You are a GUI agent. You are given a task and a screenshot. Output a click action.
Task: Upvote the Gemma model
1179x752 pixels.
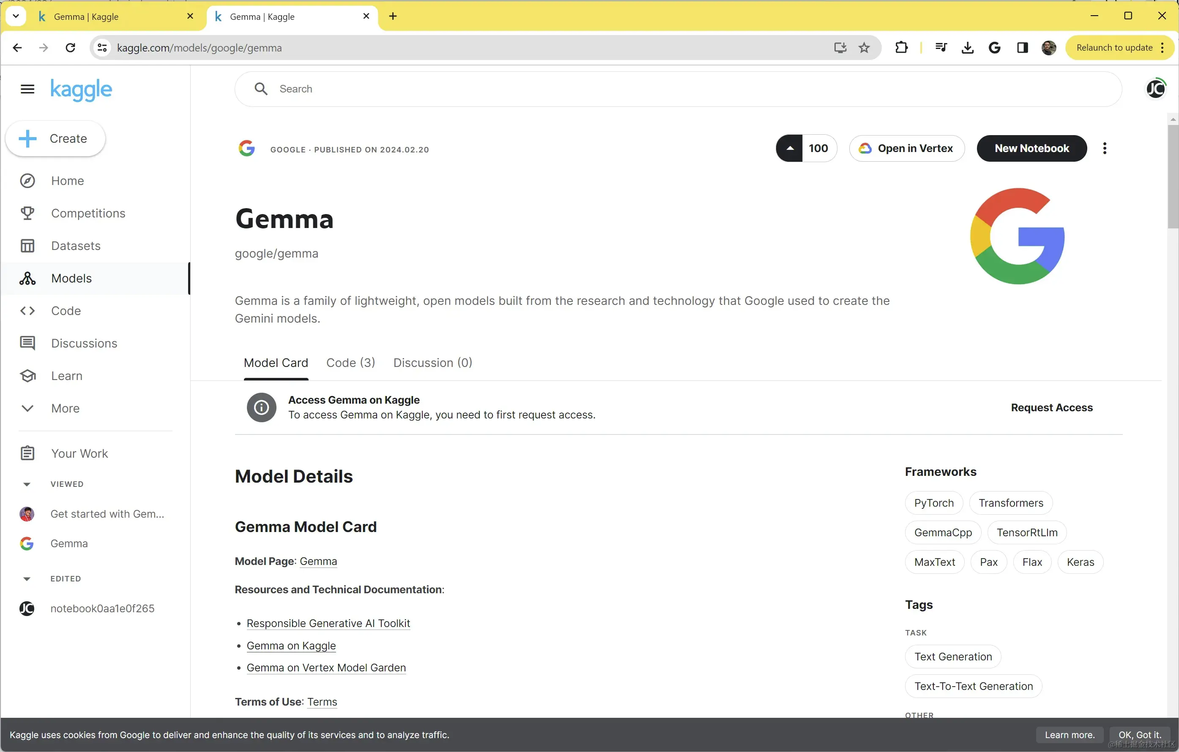click(x=789, y=148)
